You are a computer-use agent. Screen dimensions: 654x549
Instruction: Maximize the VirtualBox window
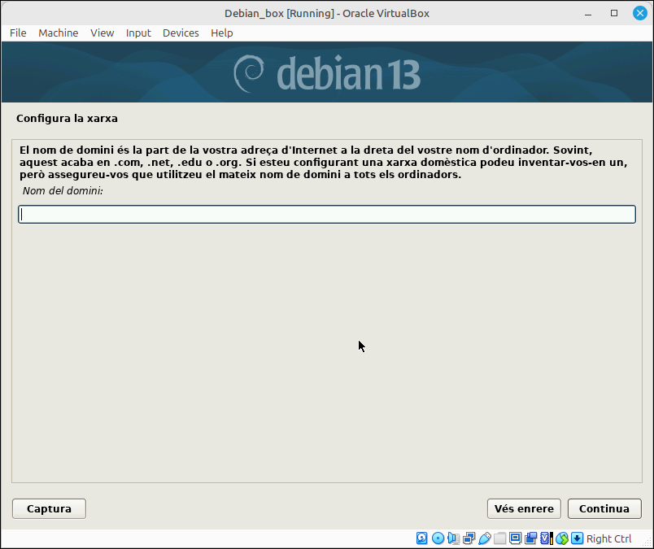click(x=614, y=13)
